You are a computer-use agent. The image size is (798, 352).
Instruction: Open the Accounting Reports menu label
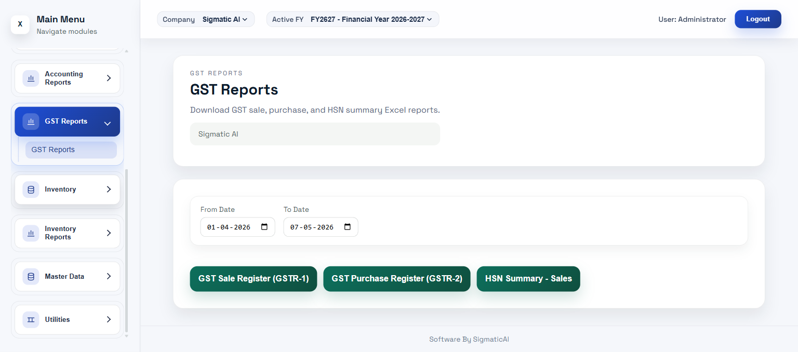(x=64, y=78)
